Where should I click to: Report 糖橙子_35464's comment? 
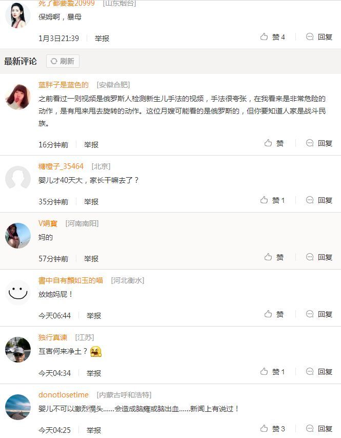(x=91, y=202)
